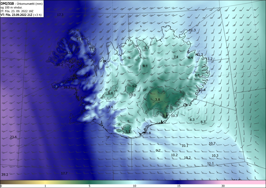Viewport: 266px width, 188px height.
Task: Click the 10.1 value label
Action: (185, 146)
